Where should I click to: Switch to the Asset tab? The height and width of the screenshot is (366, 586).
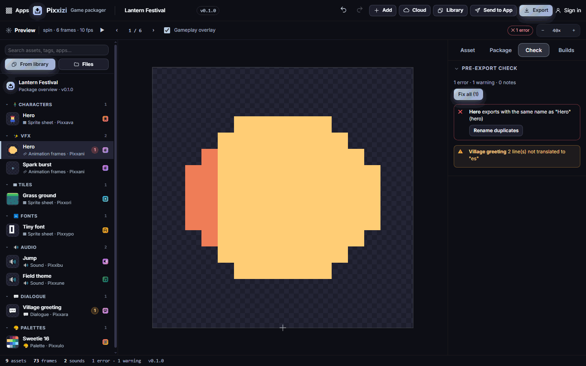468,50
